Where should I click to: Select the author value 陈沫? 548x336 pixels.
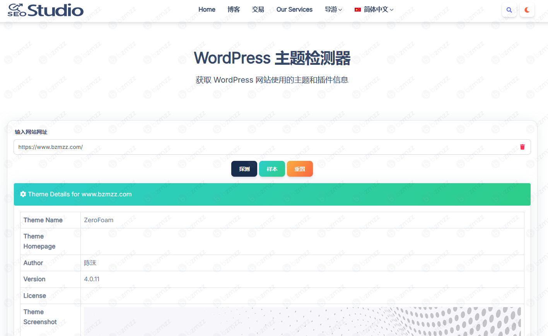coord(90,263)
